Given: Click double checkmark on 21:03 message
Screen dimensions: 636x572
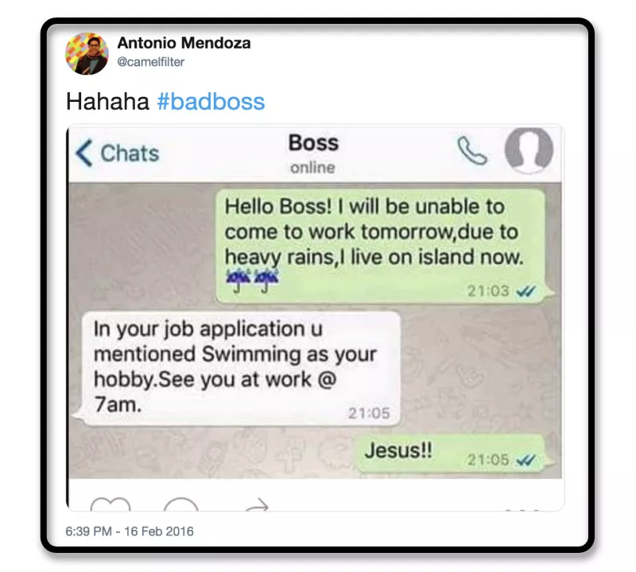Looking at the screenshot, I should tap(525, 291).
